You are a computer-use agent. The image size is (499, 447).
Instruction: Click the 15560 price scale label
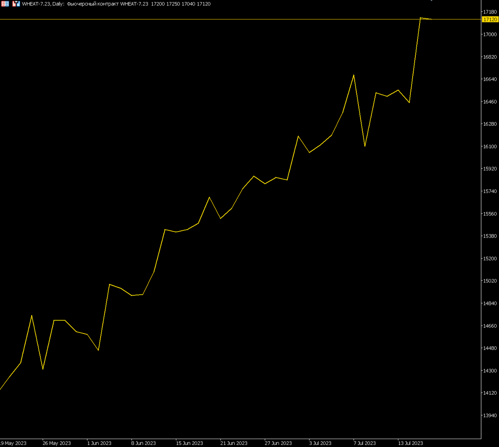pyautogui.click(x=489, y=214)
